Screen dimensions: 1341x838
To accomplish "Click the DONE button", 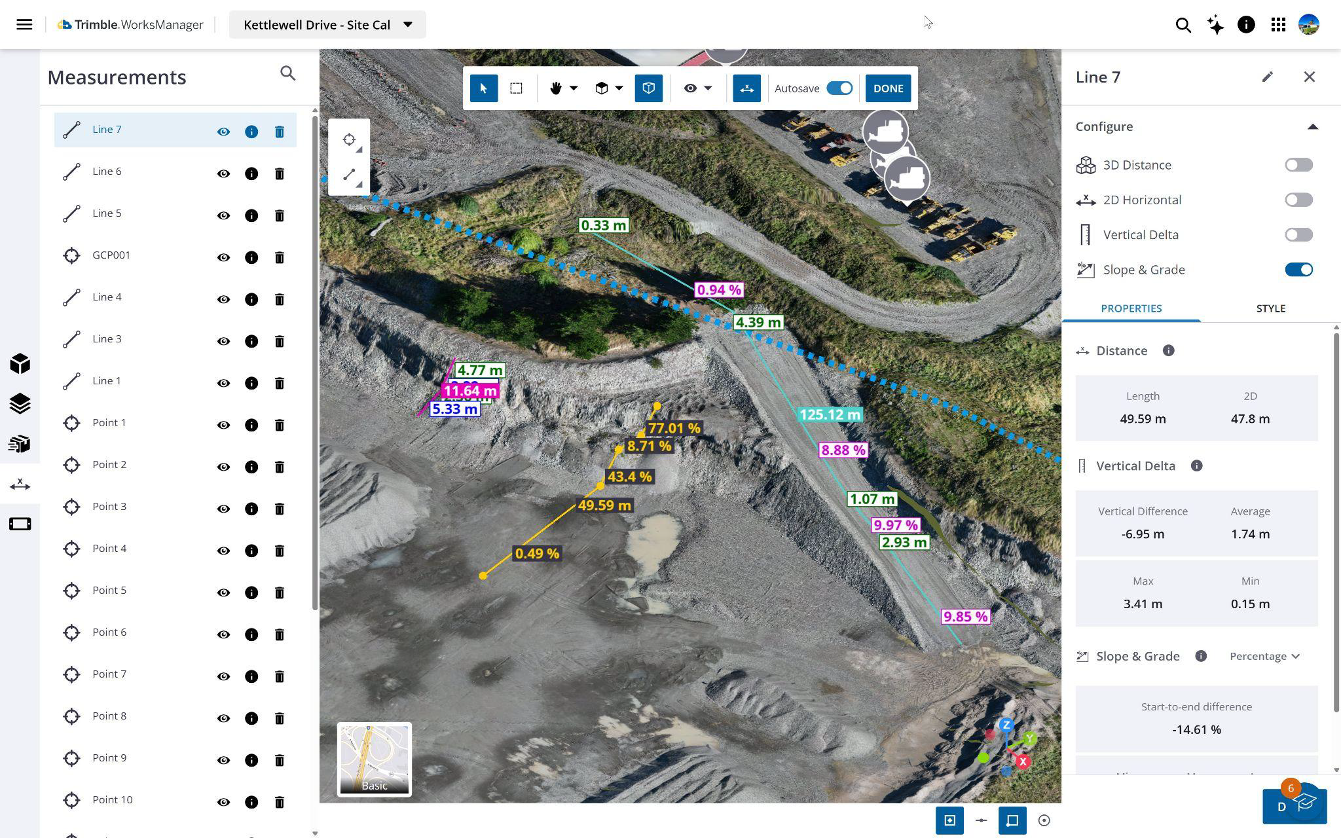I will pyautogui.click(x=887, y=88).
